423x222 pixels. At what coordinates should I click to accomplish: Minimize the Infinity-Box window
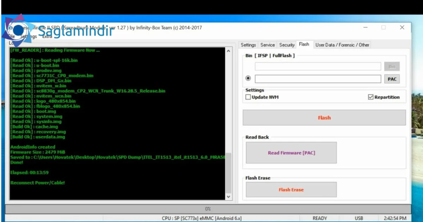(365, 27)
